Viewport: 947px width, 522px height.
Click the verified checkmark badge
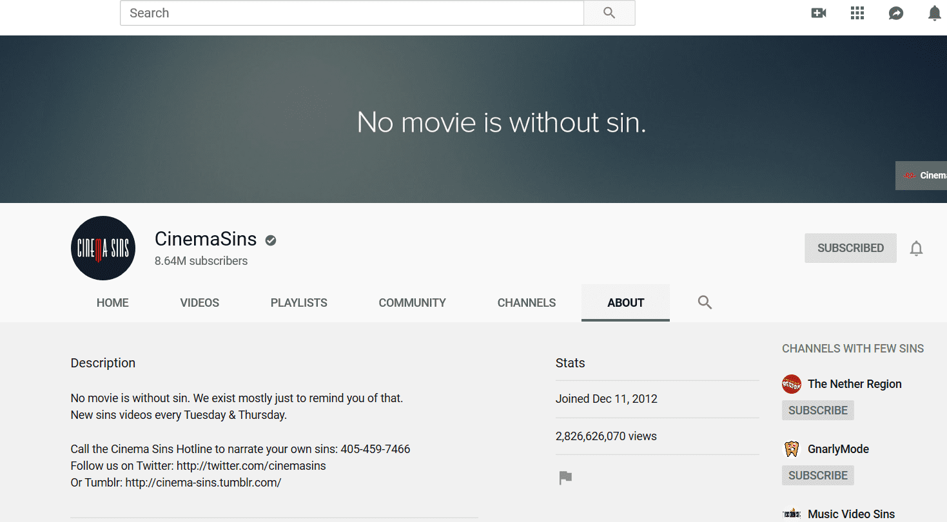coord(271,240)
